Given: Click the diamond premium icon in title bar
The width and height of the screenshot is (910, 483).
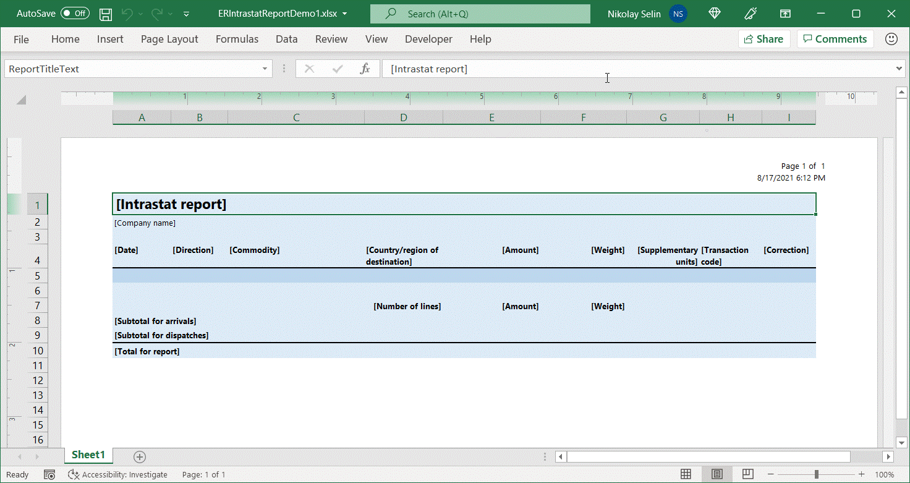Looking at the screenshot, I should pos(714,13).
